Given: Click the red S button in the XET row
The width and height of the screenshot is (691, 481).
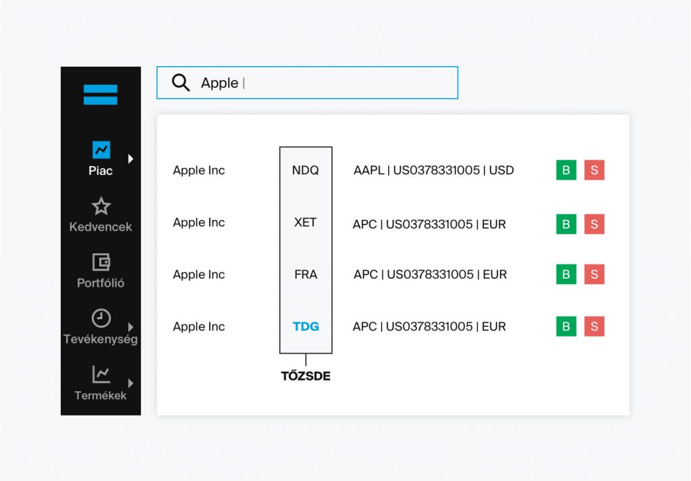Looking at the screenshot, I should [x=594, y=224].
